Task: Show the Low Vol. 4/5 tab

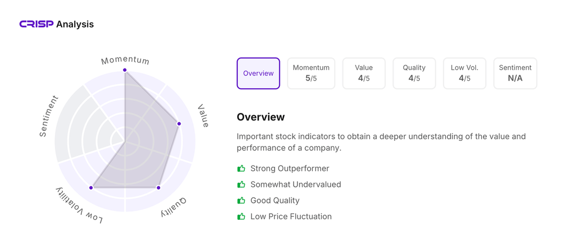Action: point(465,73)
